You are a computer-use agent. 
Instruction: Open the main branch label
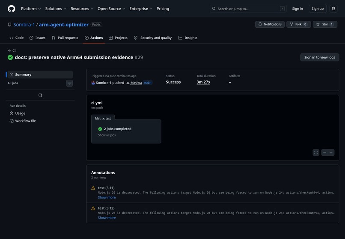[148, 83]
